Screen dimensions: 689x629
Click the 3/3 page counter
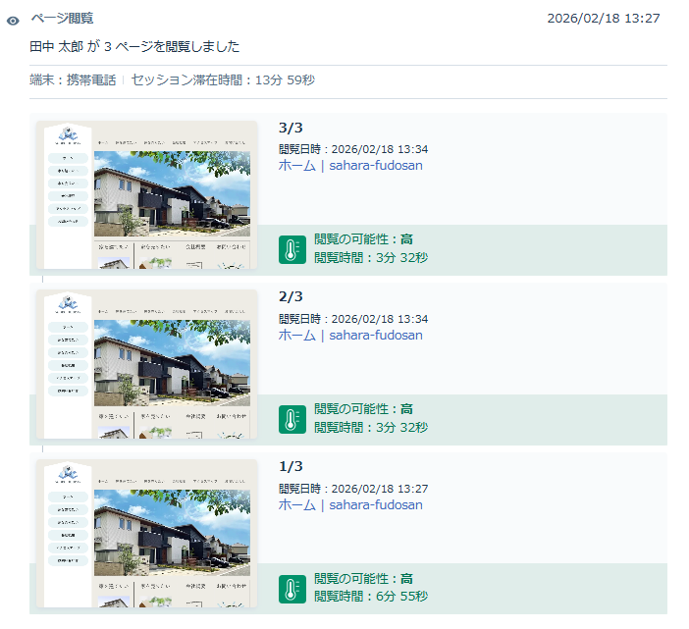point(291,128)
